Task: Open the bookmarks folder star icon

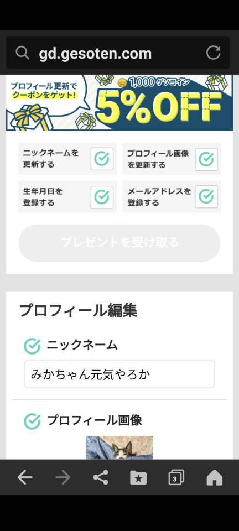Action: tap(138, 477)
